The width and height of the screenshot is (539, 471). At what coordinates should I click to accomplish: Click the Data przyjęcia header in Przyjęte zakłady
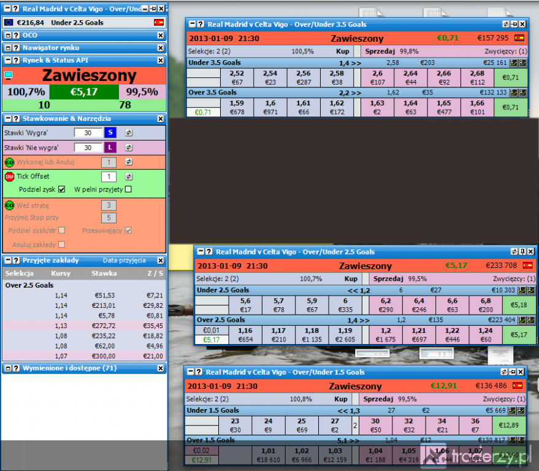click(124, 260)
